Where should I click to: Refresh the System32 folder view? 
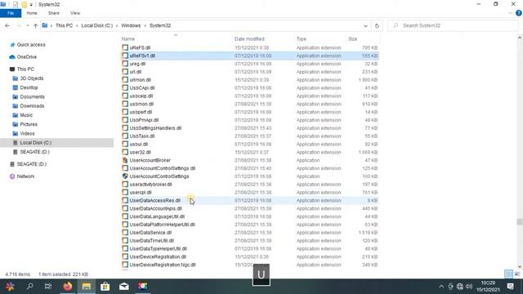coord(377,25)
